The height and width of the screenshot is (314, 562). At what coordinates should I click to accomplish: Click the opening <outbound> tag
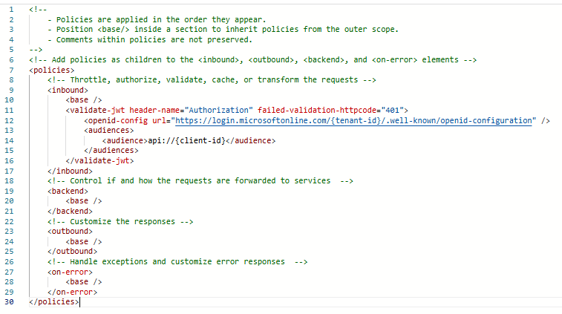pos(70,231)
